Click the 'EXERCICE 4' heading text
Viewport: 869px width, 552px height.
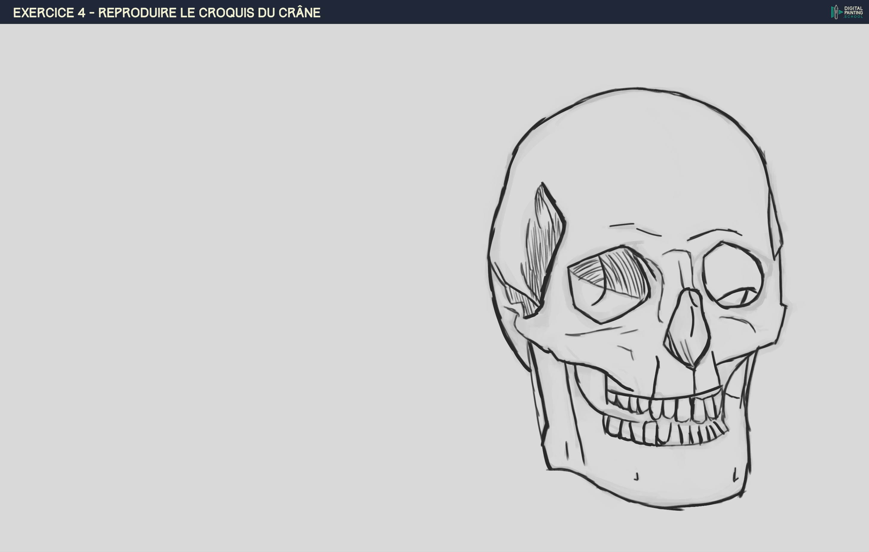click(x=49, y=13)
